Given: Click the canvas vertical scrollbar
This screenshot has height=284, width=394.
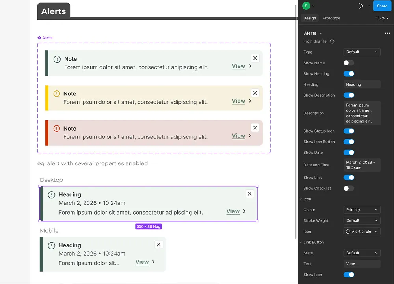Looking at the screenshot, I should coord(296,121).
